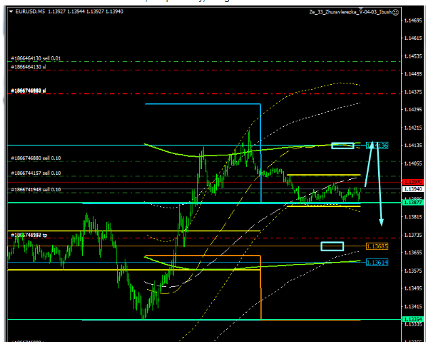431x348 pixels.
Task: Click the green 1.13354 price tag
Action: click(413, 320)
